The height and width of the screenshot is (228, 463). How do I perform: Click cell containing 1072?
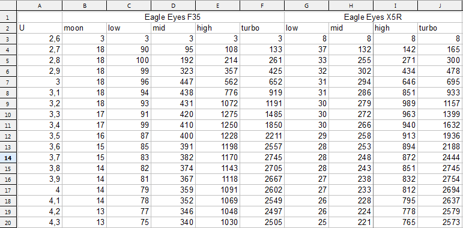(217, 104)
